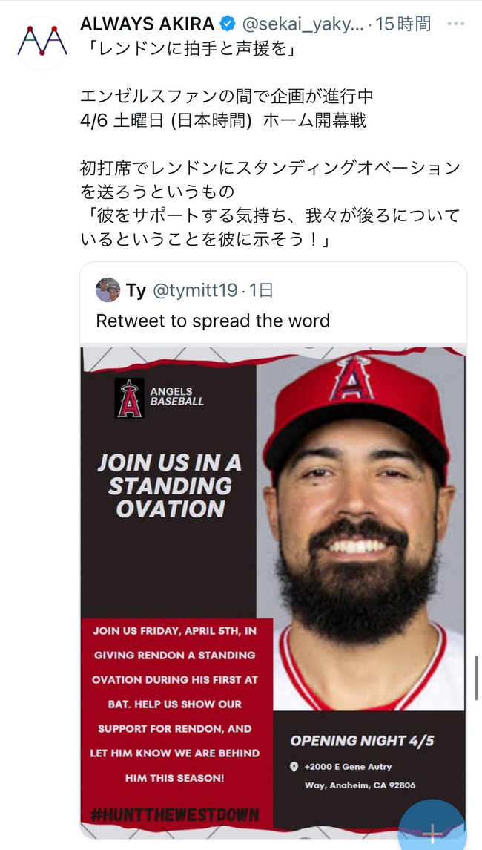
Task: Tap the 'レンドンに拍手と声援を' tweet text
Action: click(x=188, y=49)
